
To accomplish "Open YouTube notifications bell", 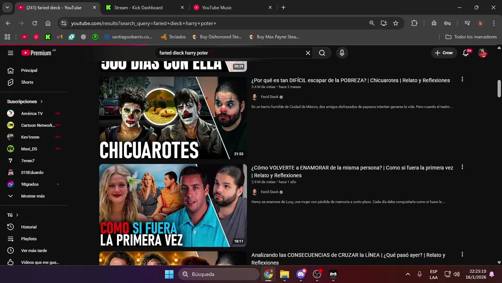I will click(466, 53).
